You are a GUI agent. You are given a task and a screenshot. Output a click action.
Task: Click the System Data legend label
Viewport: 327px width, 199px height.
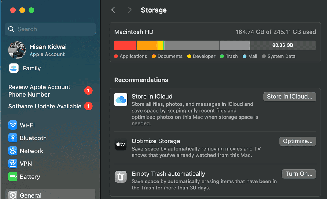(281, 56)
